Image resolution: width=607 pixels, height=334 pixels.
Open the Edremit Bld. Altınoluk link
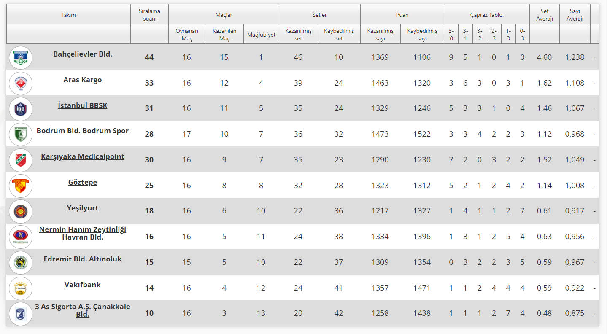tap(83, 259)
